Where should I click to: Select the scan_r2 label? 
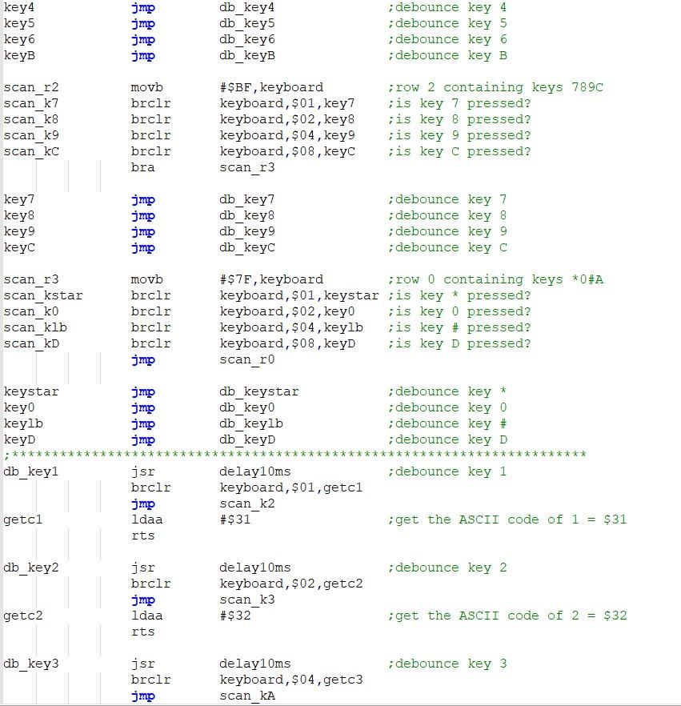click(25, 87)
